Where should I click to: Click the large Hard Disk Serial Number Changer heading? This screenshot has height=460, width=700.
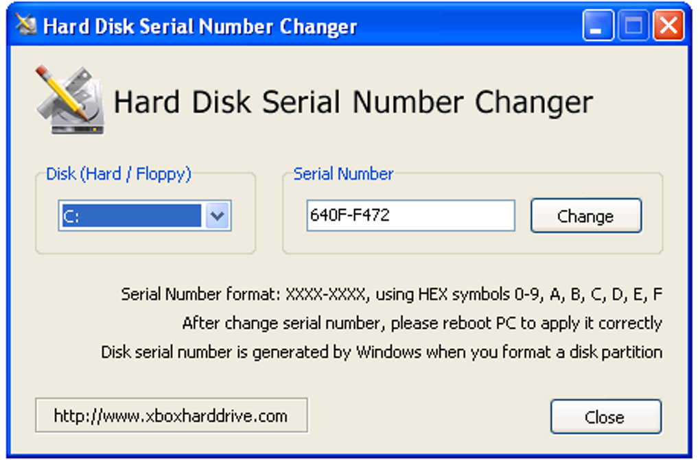coord(353,102)
